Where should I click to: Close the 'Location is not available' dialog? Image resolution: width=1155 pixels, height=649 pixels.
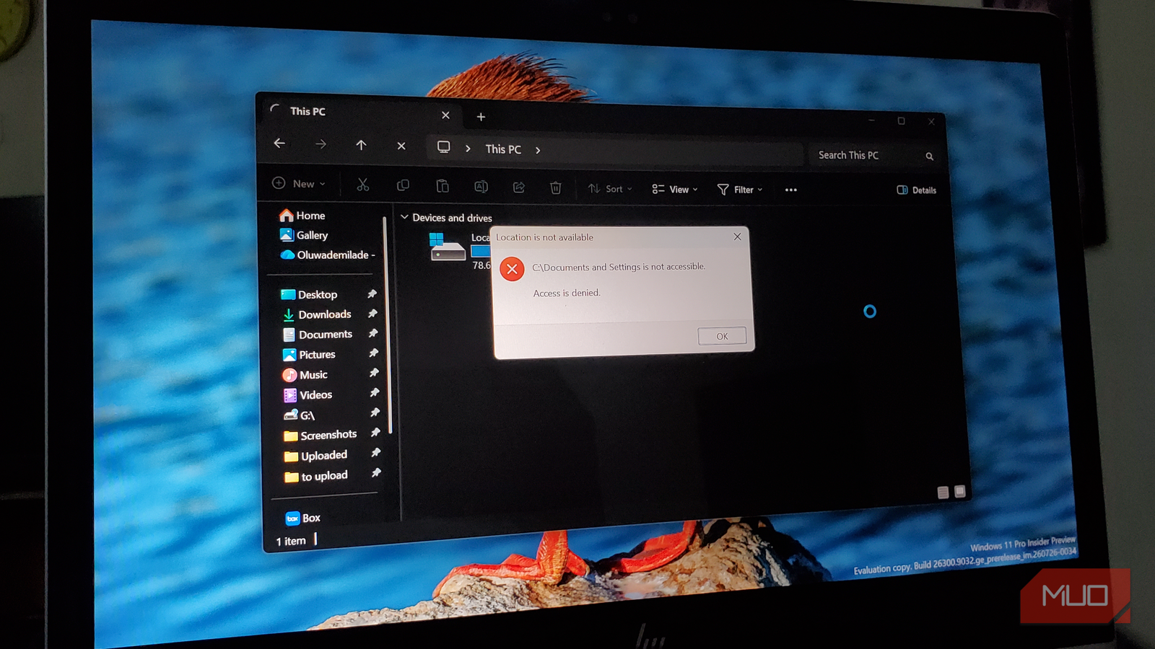pyautogui.click(x=737, y=237)
